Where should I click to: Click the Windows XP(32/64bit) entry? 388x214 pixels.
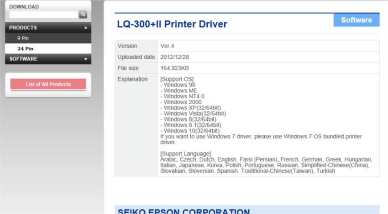tap(190, 107)
